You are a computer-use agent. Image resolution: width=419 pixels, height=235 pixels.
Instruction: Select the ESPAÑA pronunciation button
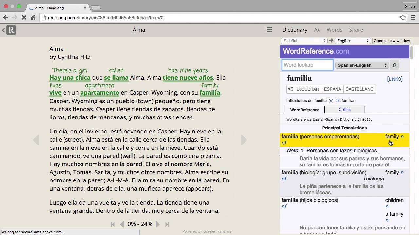click(x=332, y=89)
